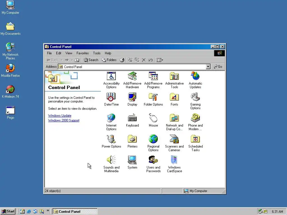Select the Keyboard icon
287x215 pixels.
(132, 120)
